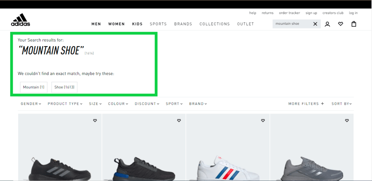Expand the Discount filter
Viewport: 372px width, 181px height.
tap(147, 104)
